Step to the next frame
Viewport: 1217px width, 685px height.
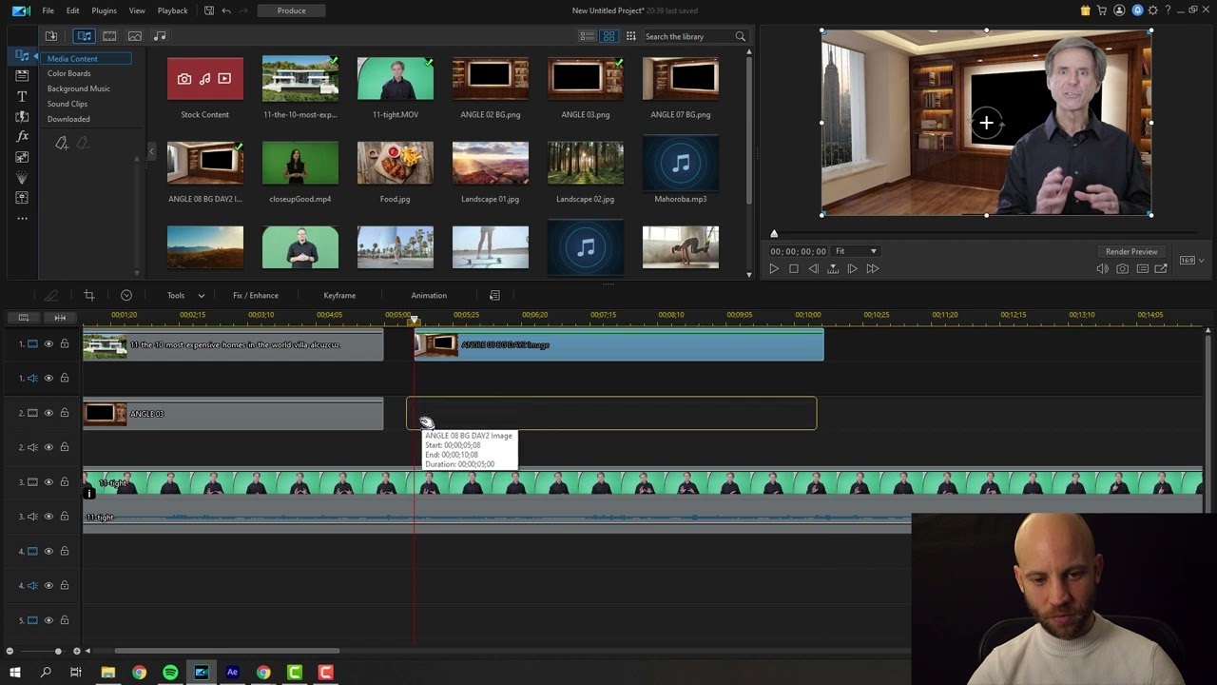(x=852, y=269)
